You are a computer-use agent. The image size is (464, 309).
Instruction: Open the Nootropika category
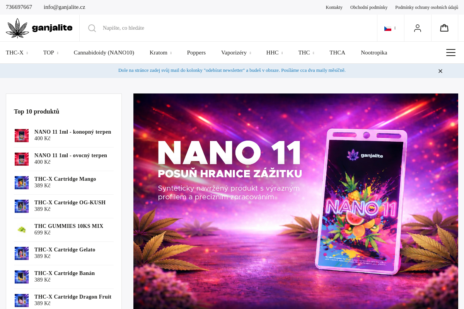374,53
